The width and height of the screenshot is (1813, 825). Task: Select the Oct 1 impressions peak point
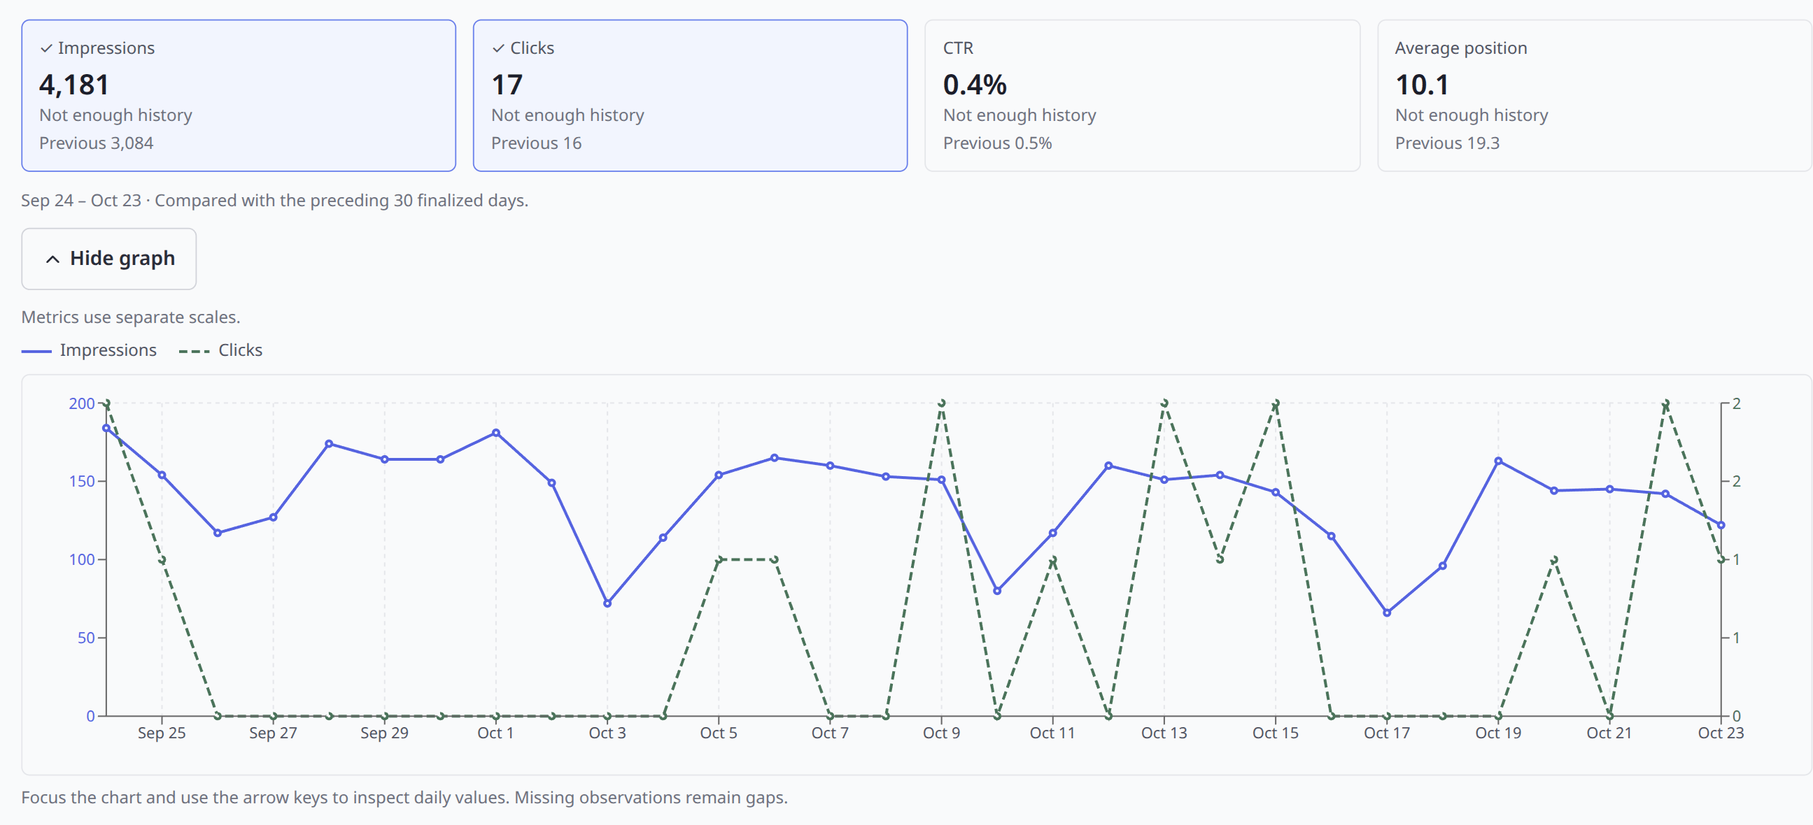496,433
